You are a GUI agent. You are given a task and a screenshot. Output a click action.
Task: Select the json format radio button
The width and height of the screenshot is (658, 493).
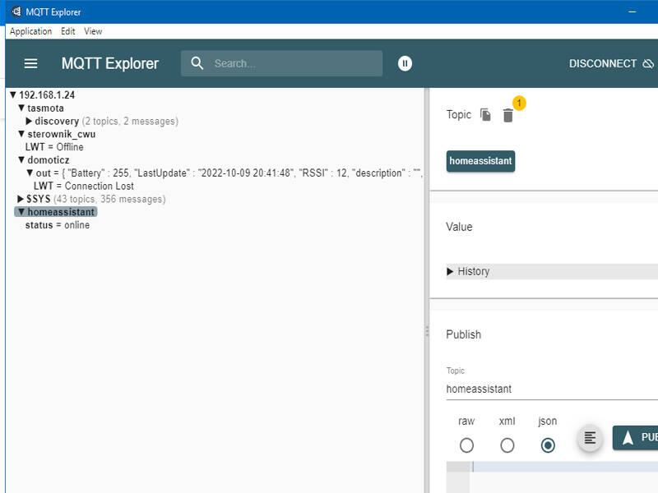(548, 445)
